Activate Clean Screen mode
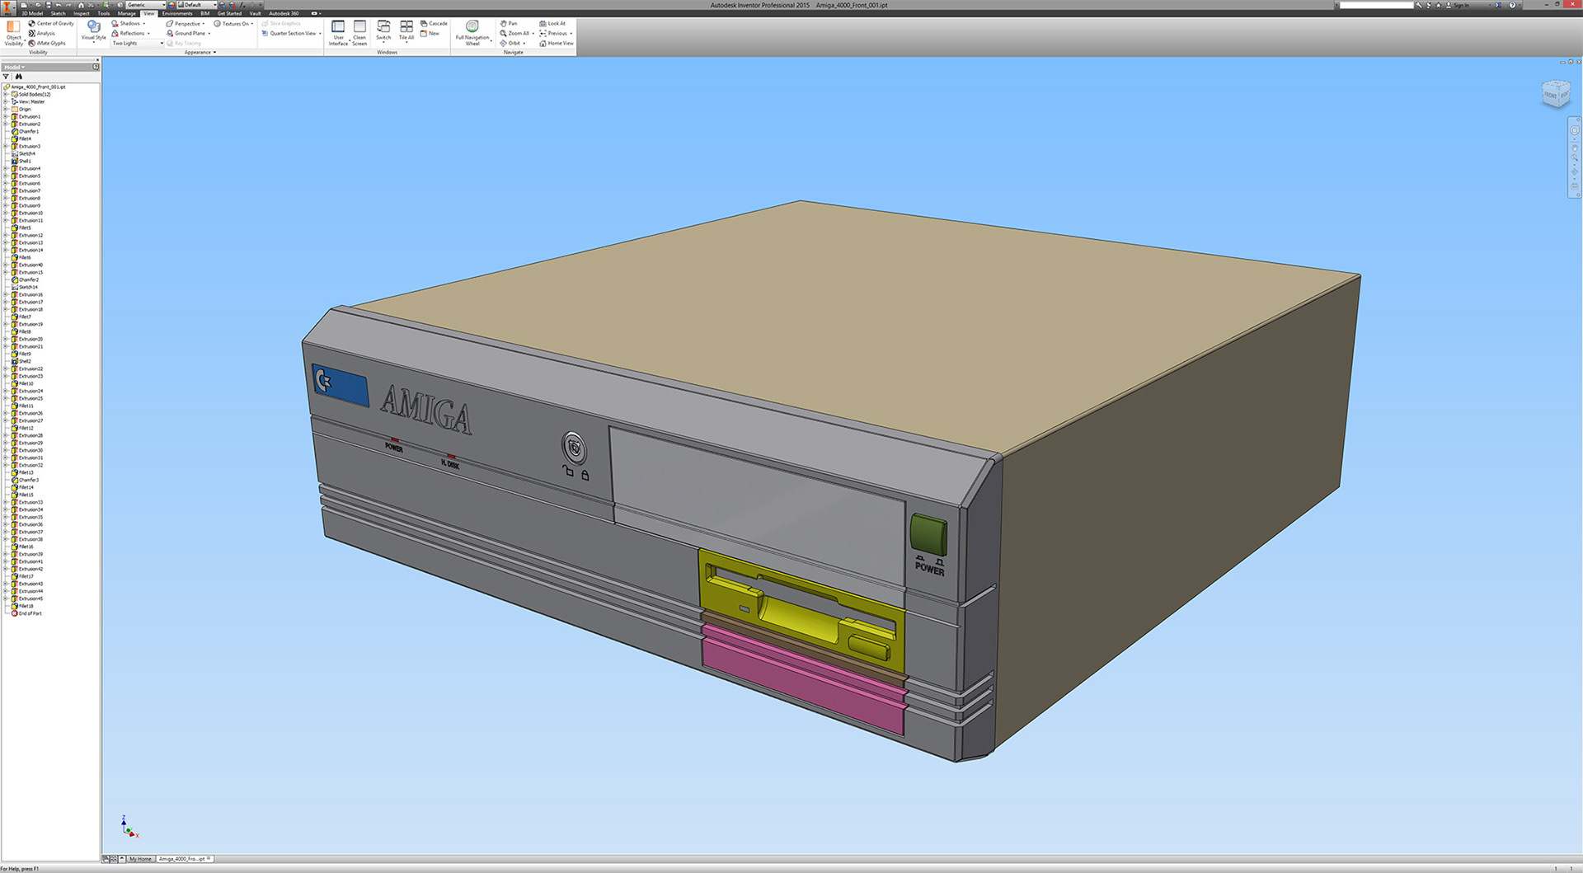 pos(359,33)
